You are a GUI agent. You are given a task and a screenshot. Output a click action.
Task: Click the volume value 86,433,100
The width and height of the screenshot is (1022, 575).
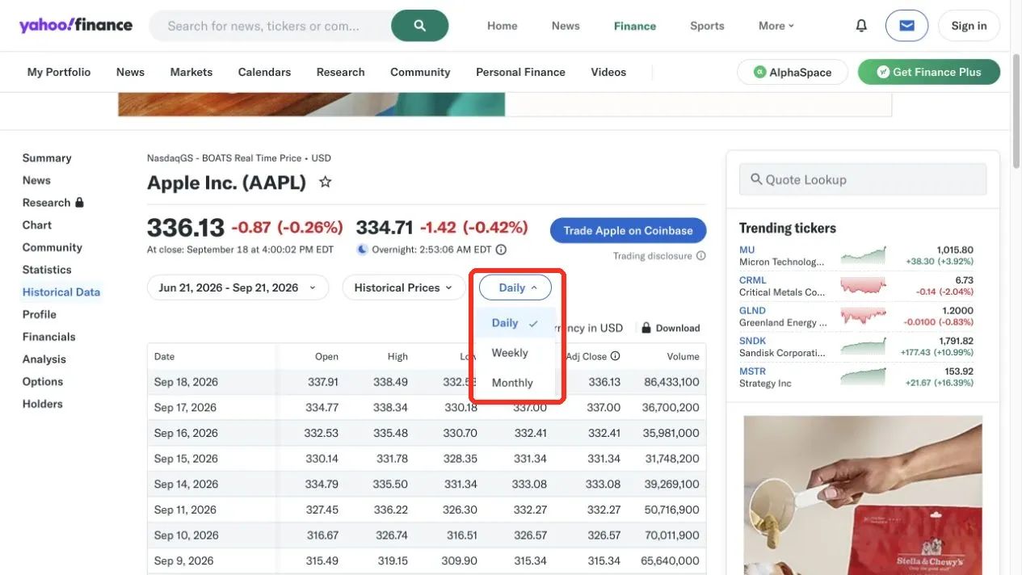(x=671, y=382)
